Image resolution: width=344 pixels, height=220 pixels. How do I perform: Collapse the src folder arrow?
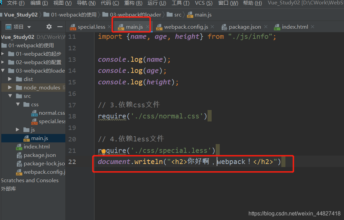coord(10,96)
